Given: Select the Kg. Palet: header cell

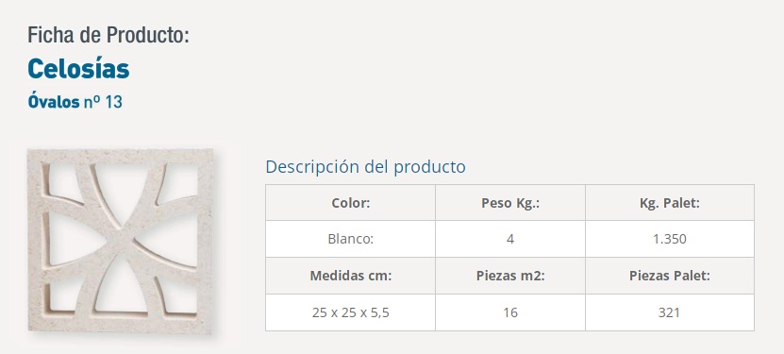Looking at the screenshot, I should (670, 203).
